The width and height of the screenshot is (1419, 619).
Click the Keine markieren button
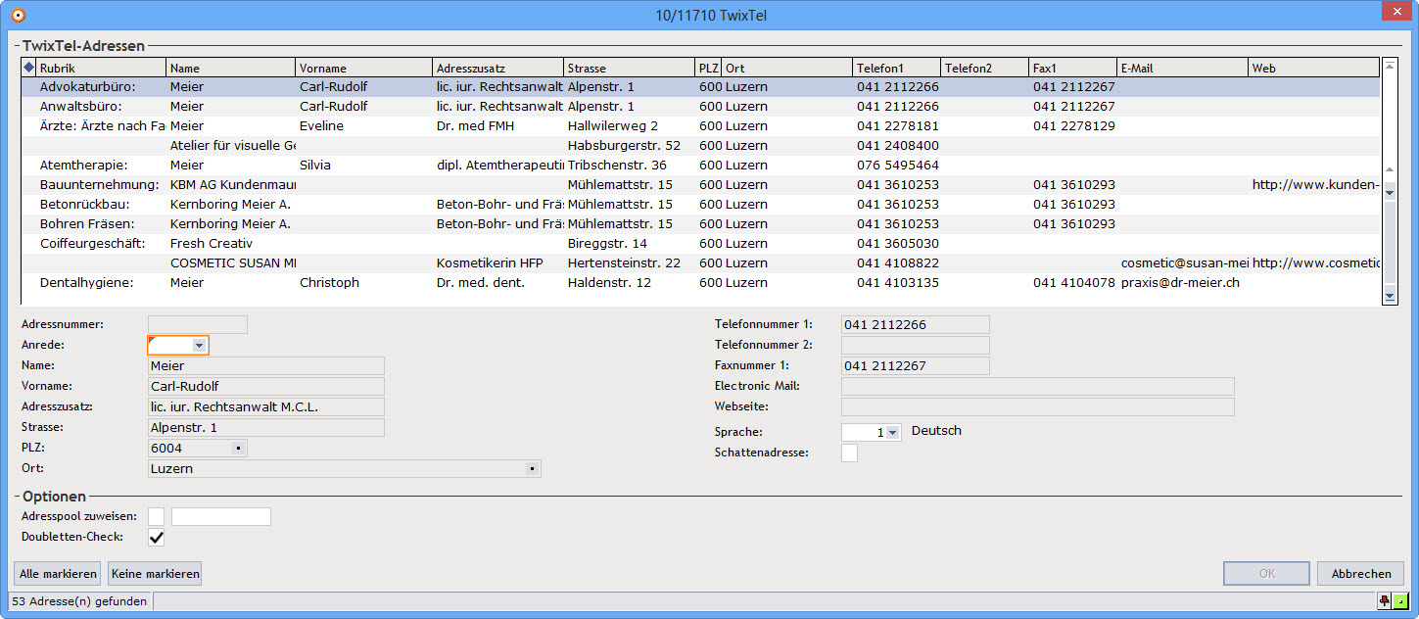coord(155,574)
